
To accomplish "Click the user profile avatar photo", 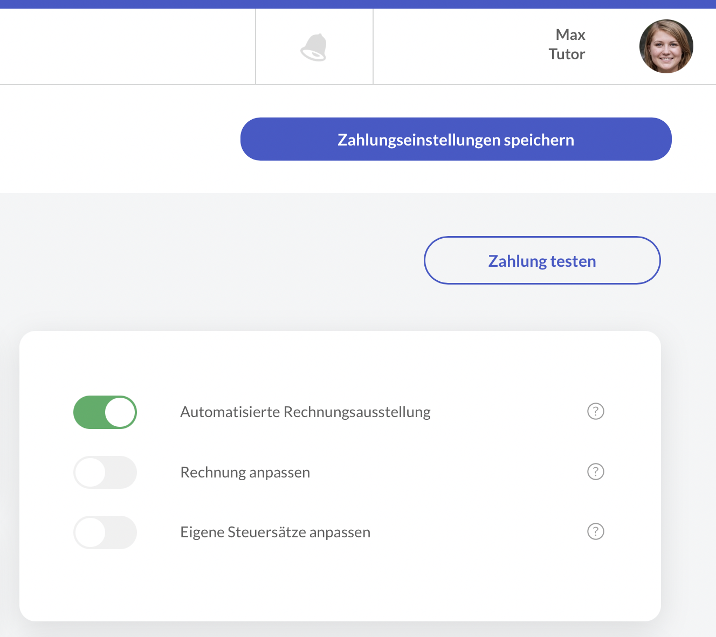I will (666, 47).
